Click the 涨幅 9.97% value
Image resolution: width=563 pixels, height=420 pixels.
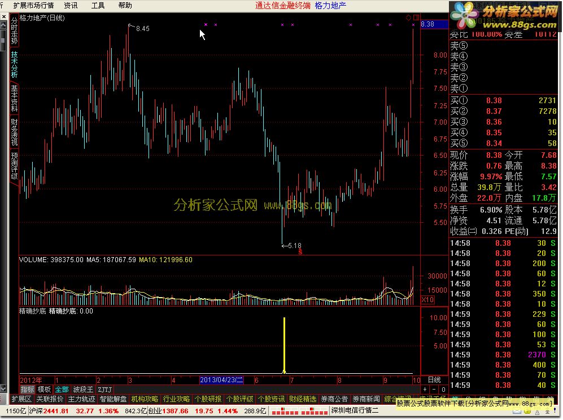click(491, 176)
